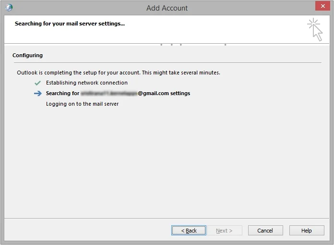Viewport: 334px width, 245px height.
Task: Click the 'Searching for your mail server settings...' heading
Action: pos(70,24)
